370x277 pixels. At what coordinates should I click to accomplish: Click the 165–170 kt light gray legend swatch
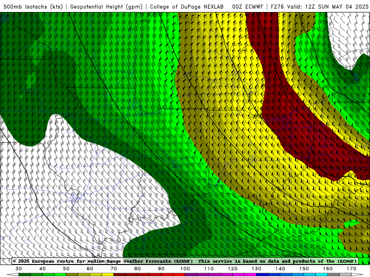tap(345, 275)
